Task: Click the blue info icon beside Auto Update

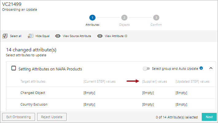Action: (201, 68)
